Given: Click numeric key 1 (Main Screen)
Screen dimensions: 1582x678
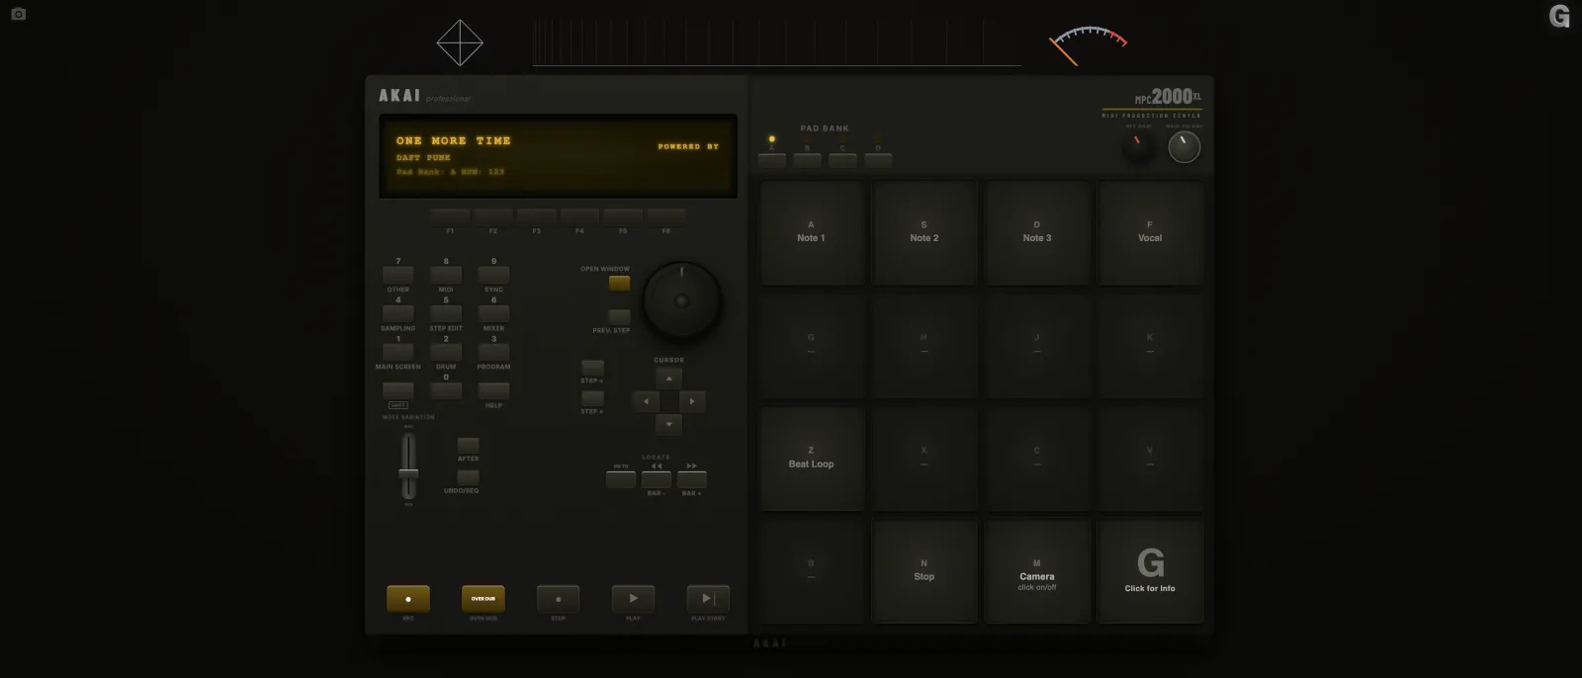Looking at the screenshot, I should 398,352.
